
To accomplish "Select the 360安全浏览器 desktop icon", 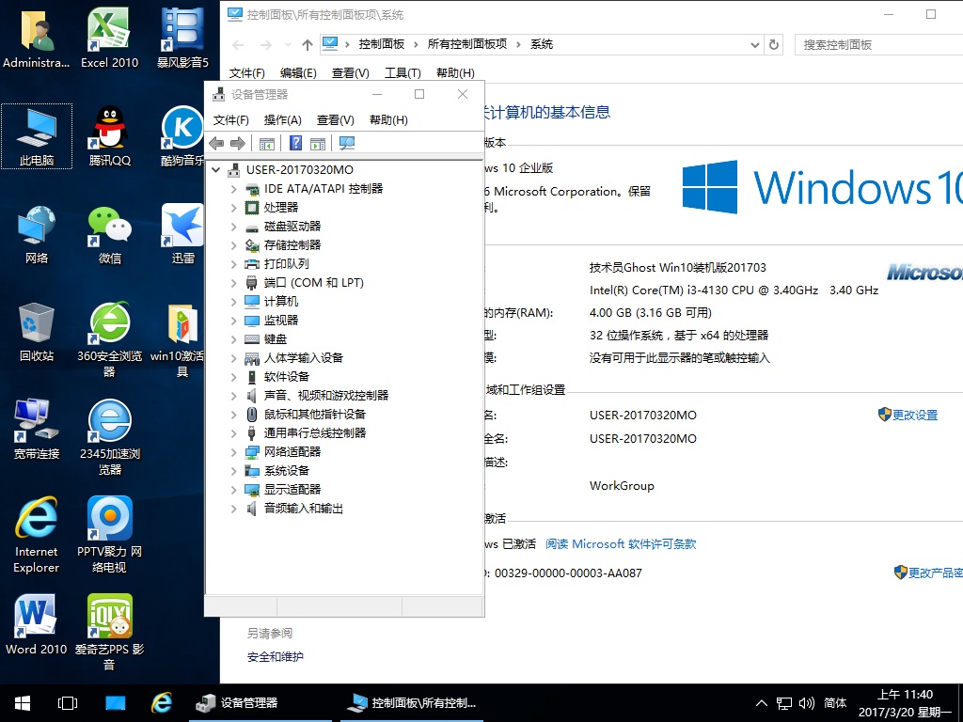I will tap(109, 339).
